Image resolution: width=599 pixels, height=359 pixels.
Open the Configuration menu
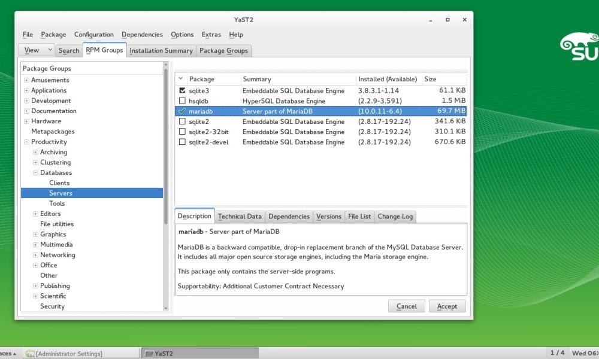click(94, 35)
